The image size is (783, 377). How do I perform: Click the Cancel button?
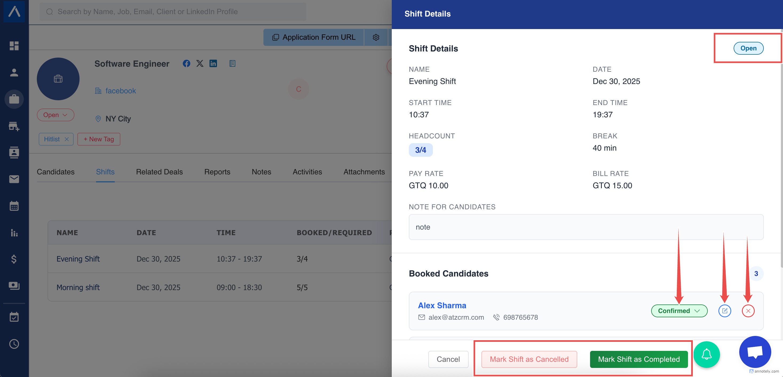448,359
